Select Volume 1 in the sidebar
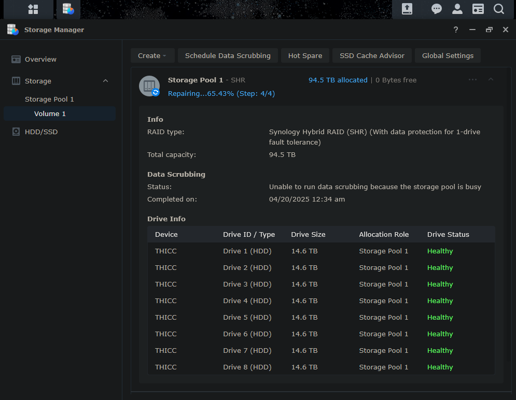This screenshot has height=400, width=516. click(50, 113)
